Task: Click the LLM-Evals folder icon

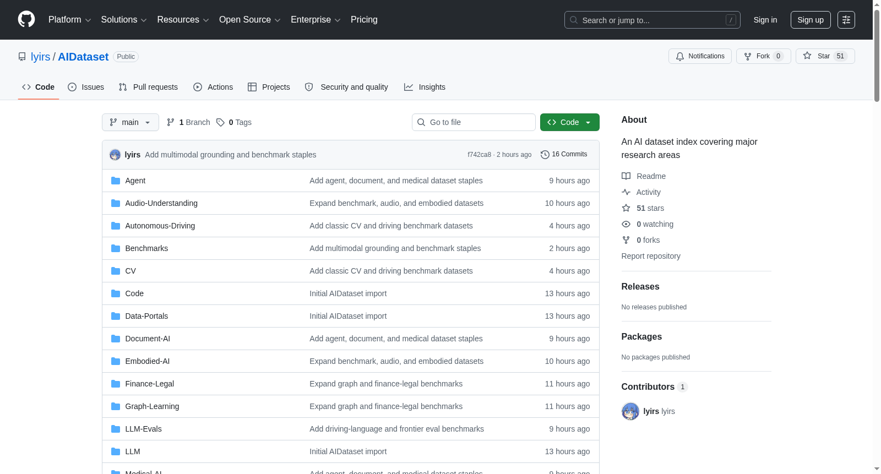Action: [x=116, y=429]
